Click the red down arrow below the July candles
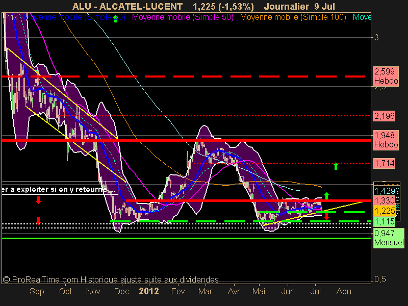 (326, 216)
